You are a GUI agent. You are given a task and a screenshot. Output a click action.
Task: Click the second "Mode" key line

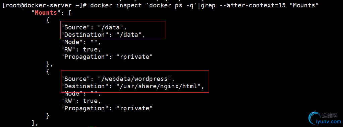coord(81,94)
